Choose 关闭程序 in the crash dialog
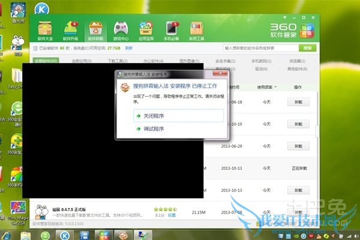 [x=178, y=116]
